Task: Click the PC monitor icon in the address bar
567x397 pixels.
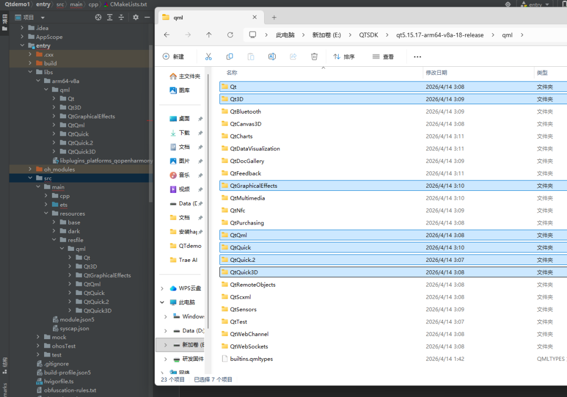Action: click(253, 35)
